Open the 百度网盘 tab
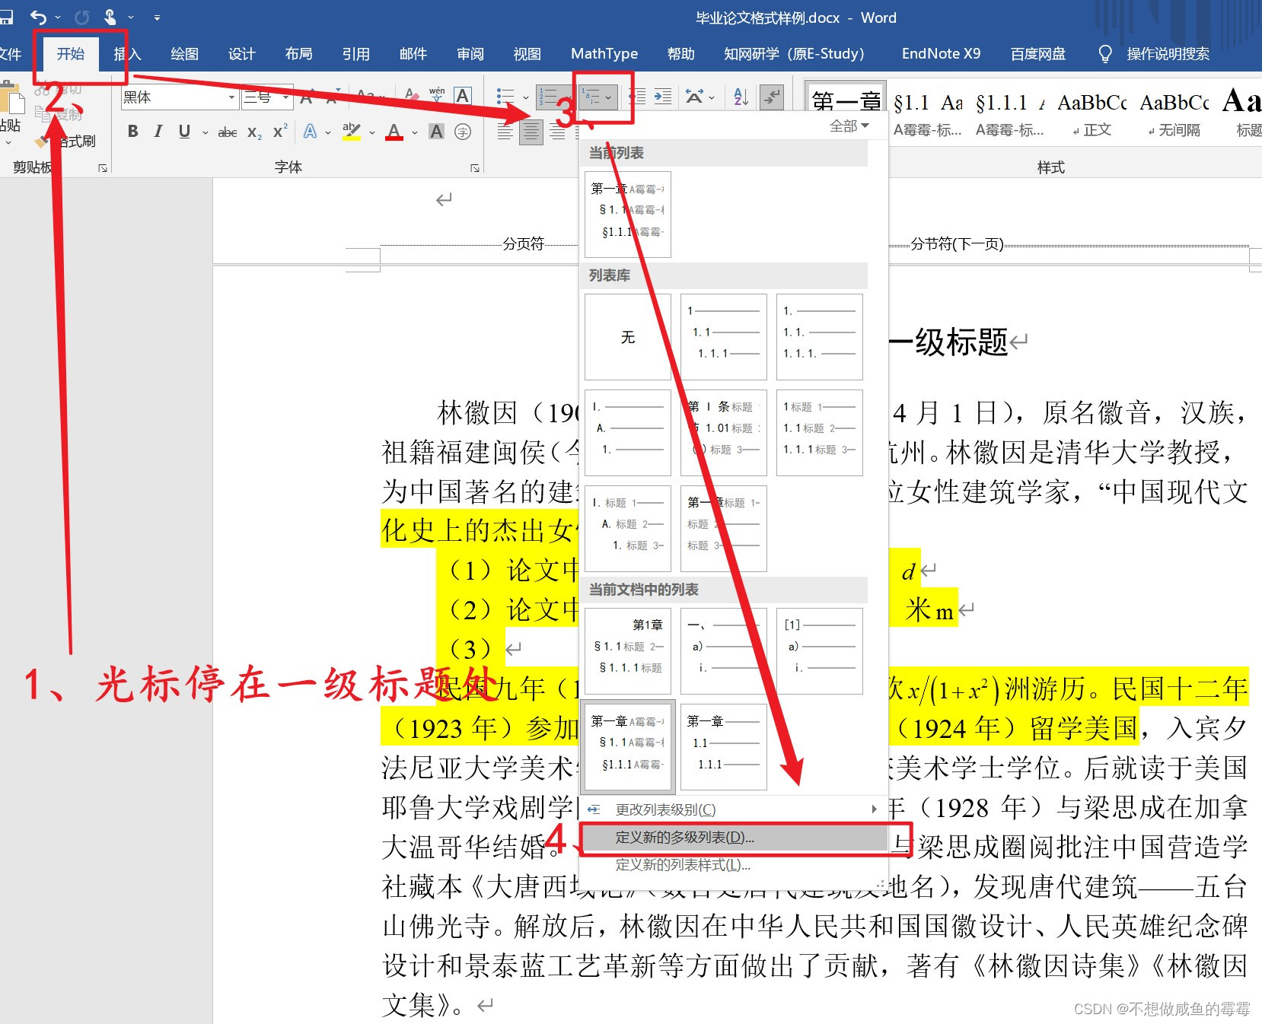Image resolution: width=1262 pixels, height=1024 pixels. (x=1038, y=54)
